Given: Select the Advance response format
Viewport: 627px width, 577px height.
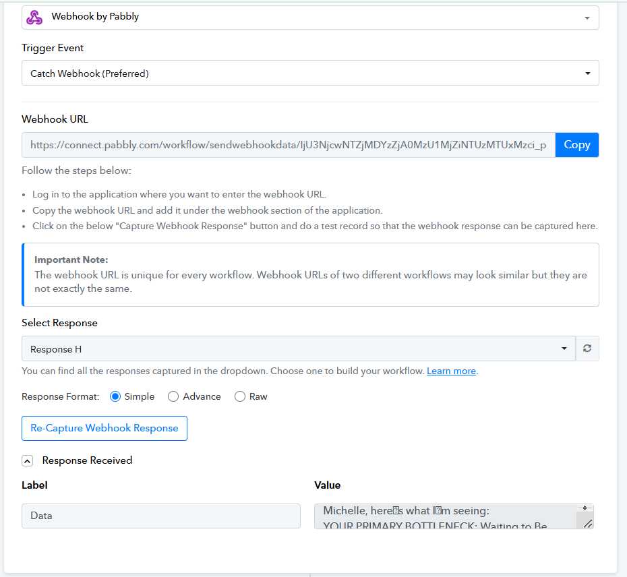Looking at the screenshot, I should (x=173, y=396).
